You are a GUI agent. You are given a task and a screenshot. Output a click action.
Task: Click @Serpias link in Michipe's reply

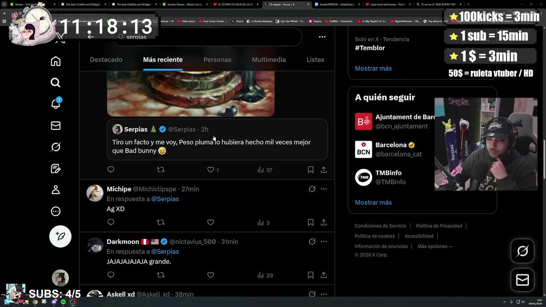click(x=165, y=199)
